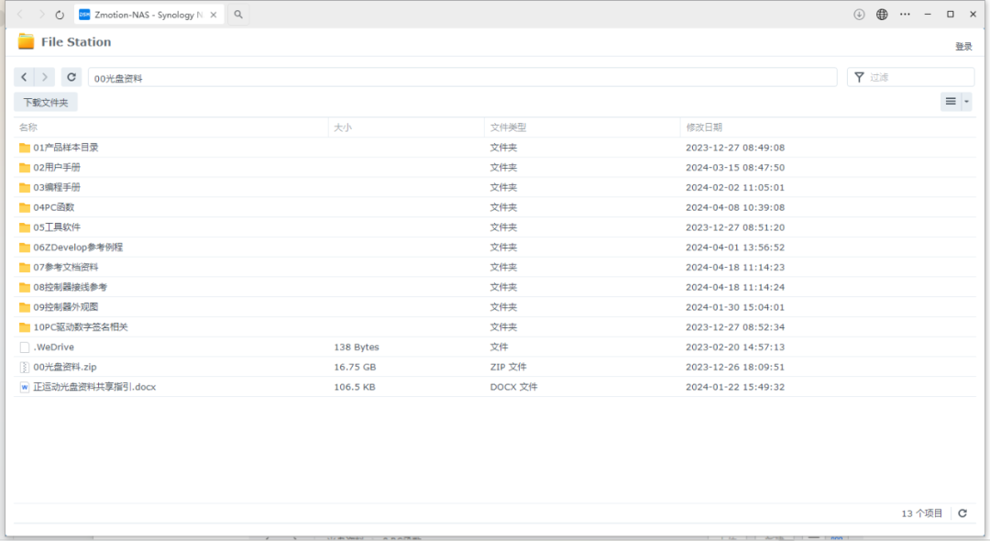The width and height of the screenshot is (990, 541).
Task: Sort by the 修改日期 column header
Action: coord(828,127)
